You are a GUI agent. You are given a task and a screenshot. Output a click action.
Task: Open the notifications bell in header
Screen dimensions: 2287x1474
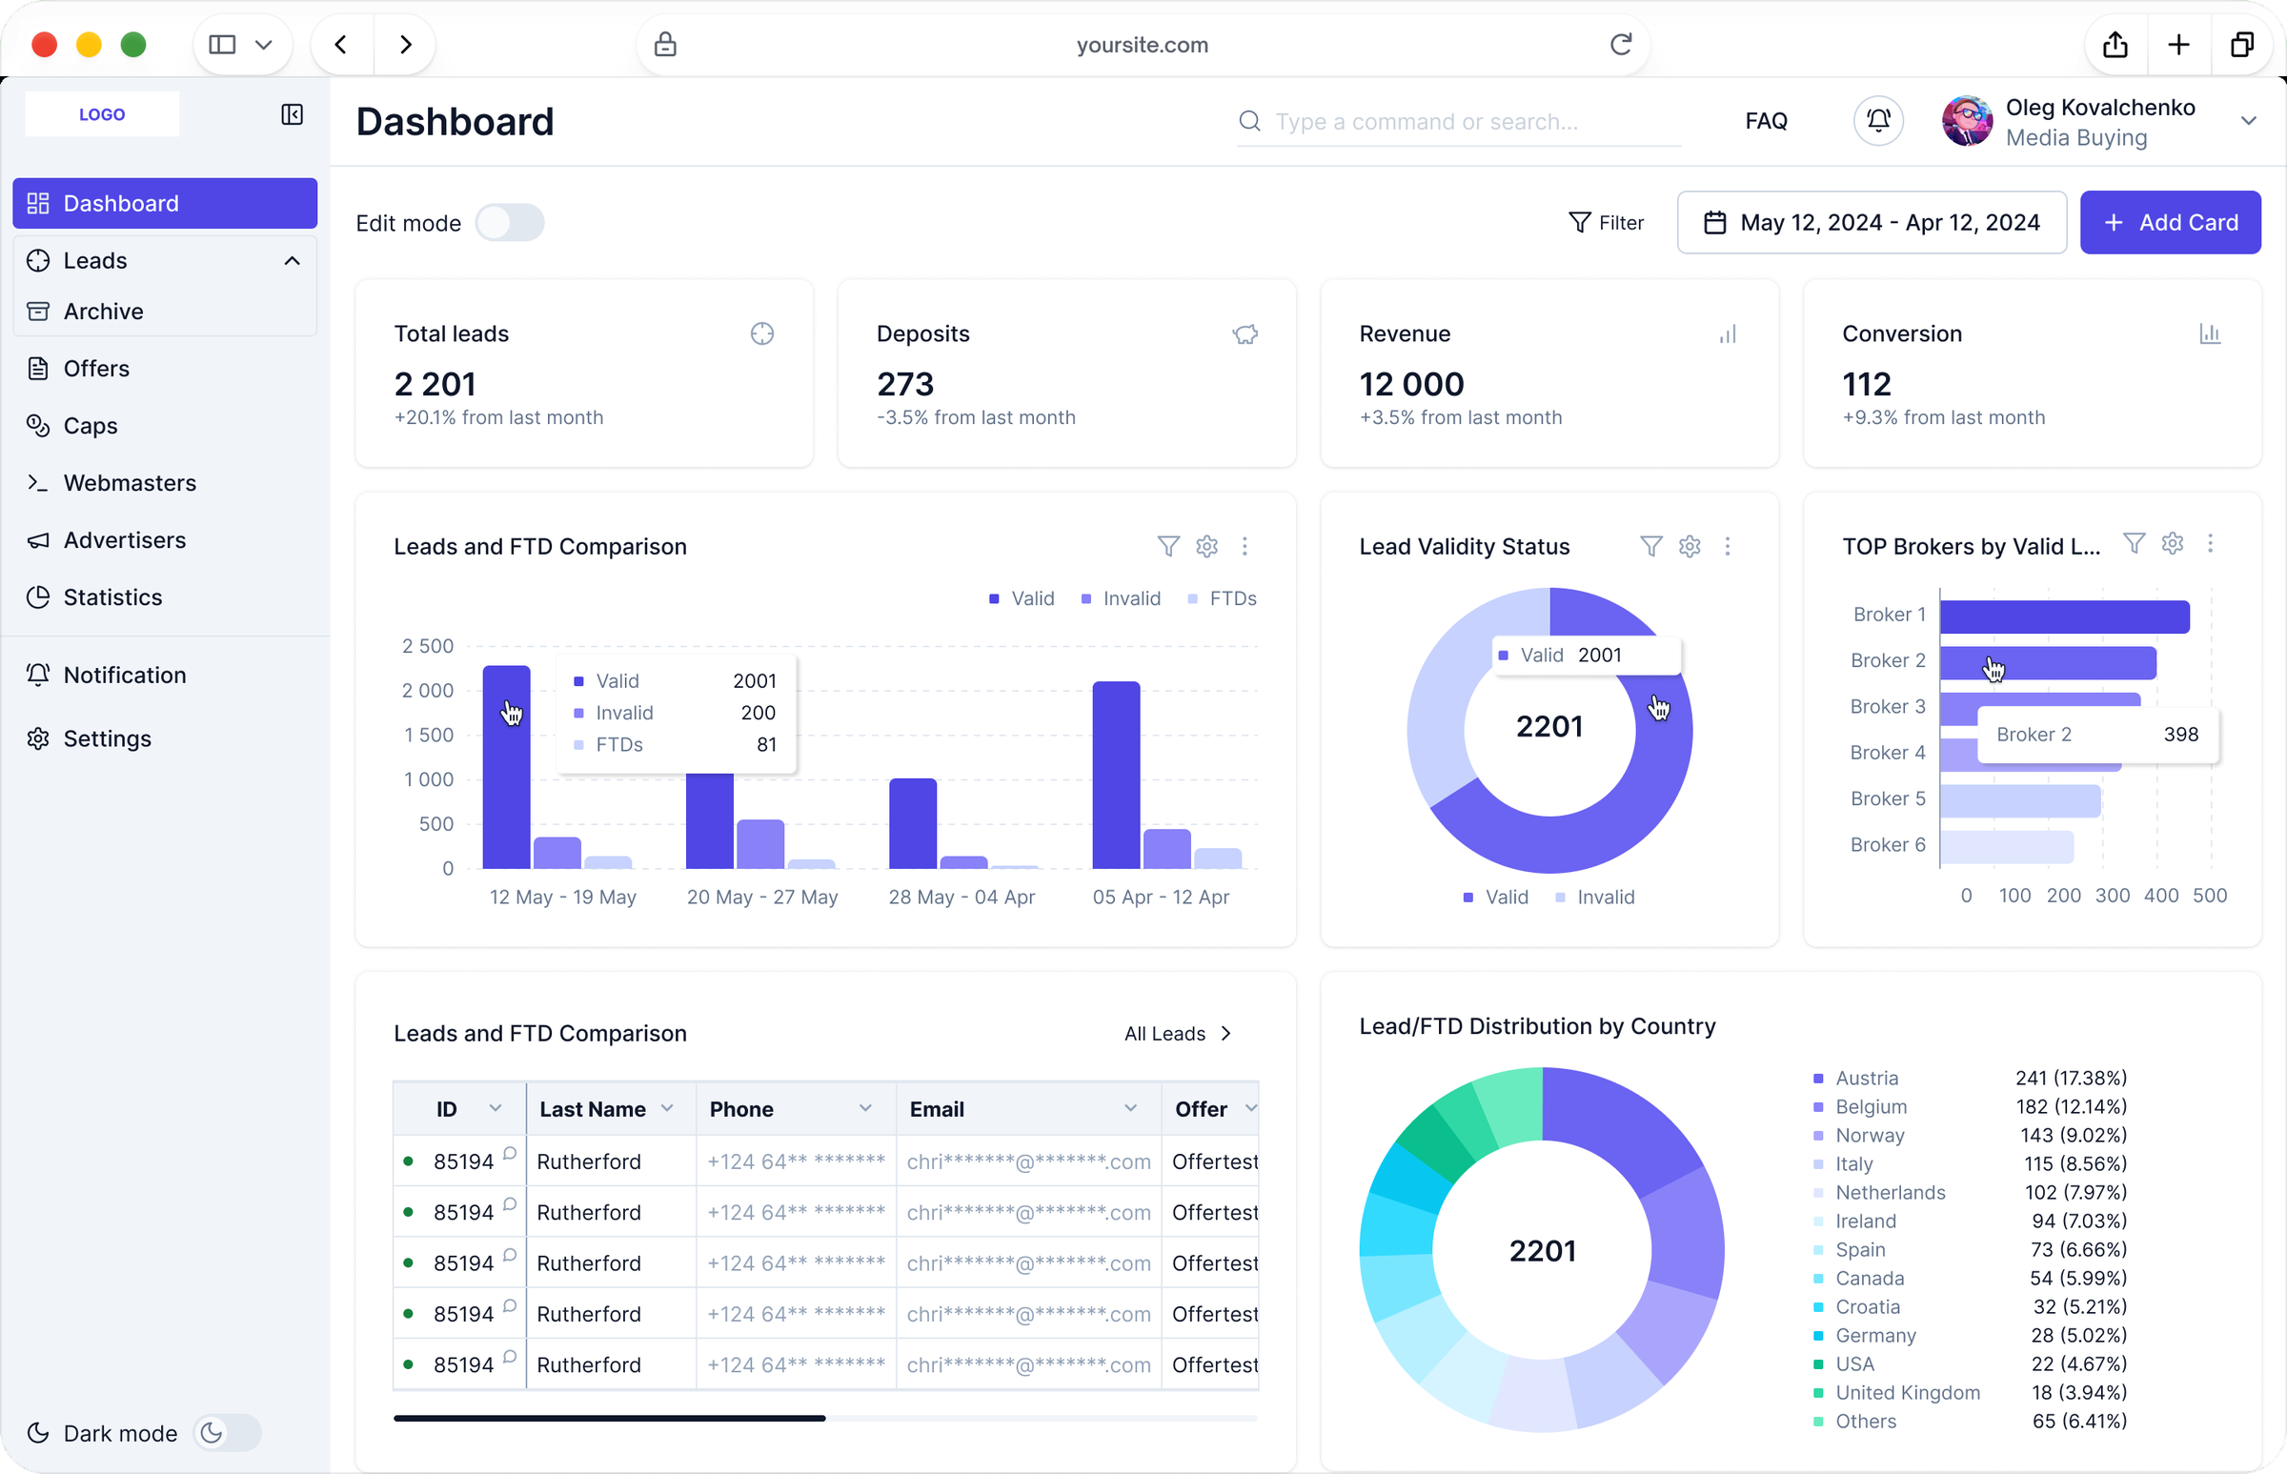(1878, 121)
